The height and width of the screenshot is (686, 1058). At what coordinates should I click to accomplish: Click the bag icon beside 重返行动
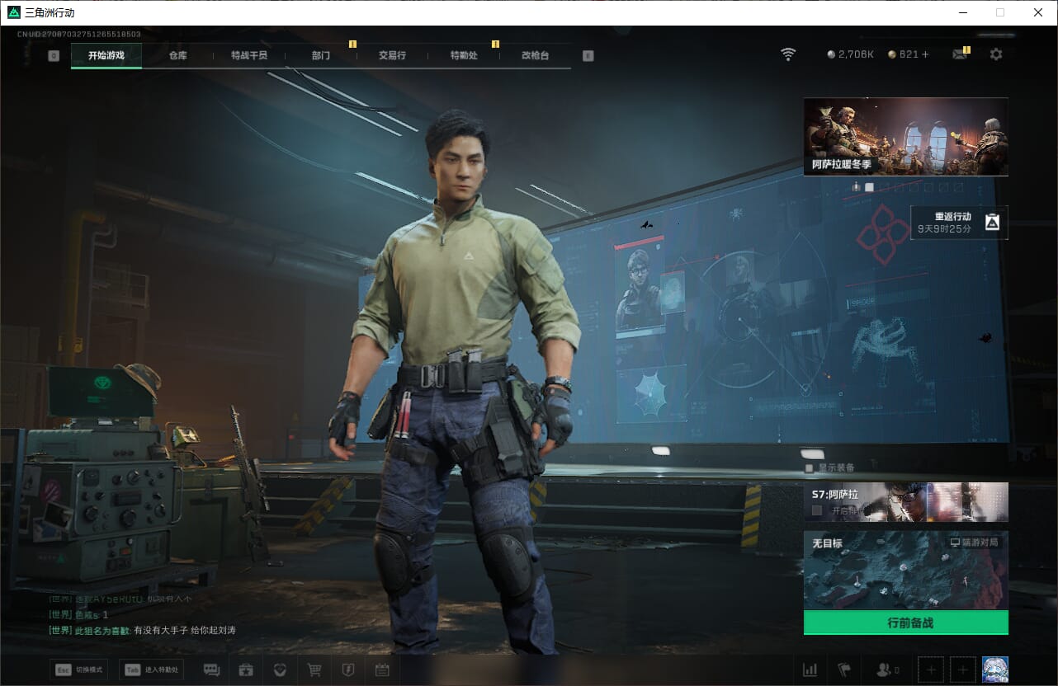tap(992, 222)
